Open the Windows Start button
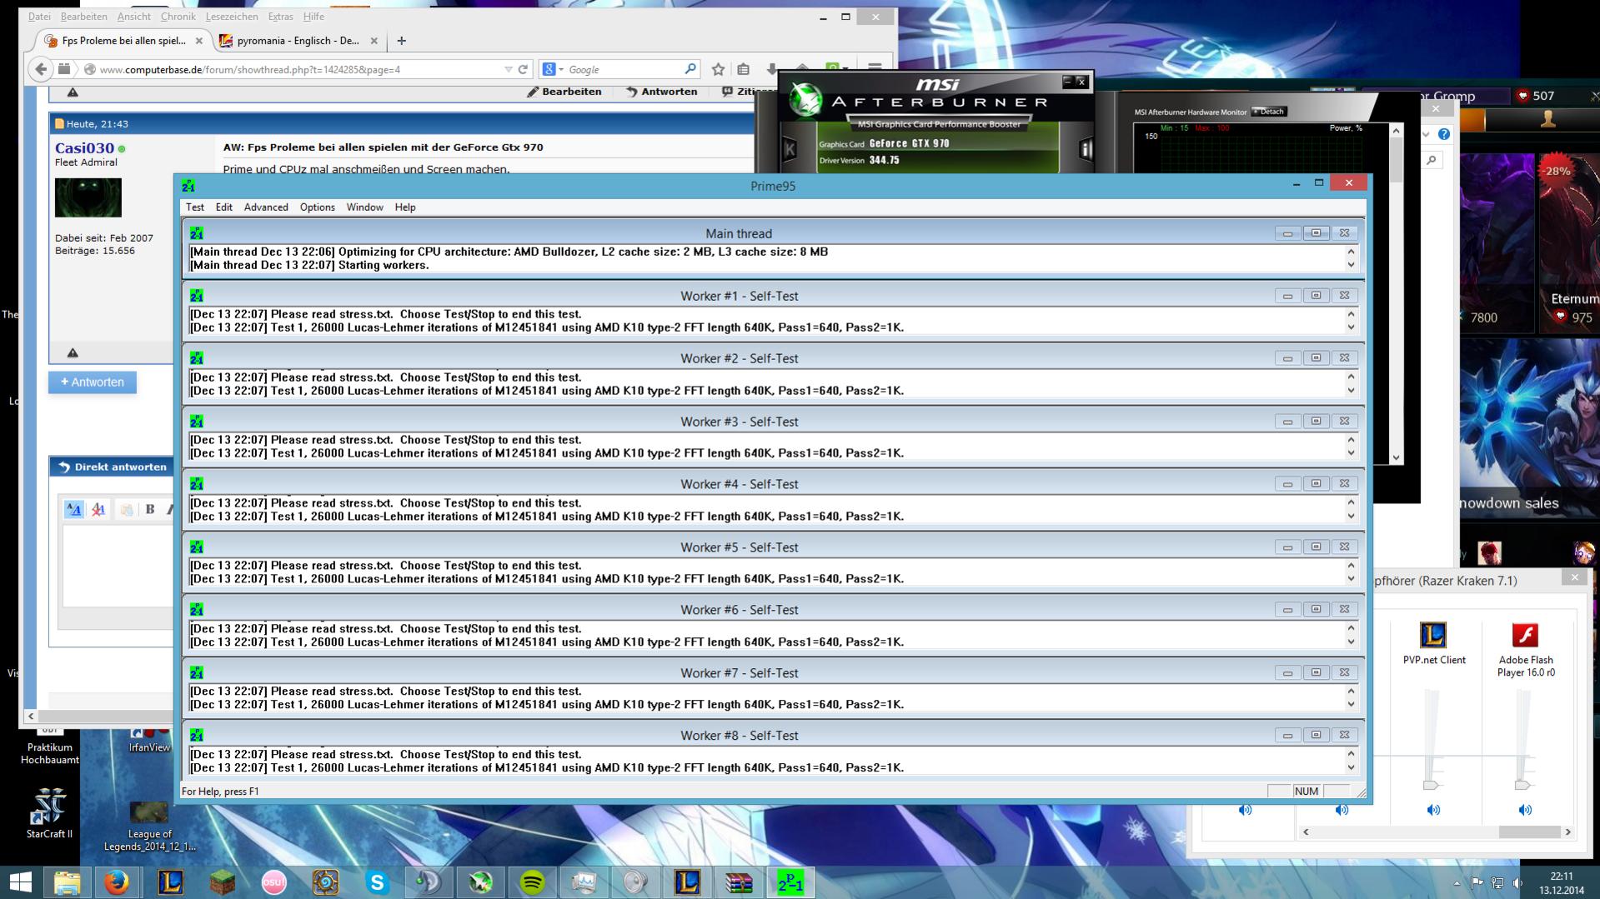 (20, 882)
